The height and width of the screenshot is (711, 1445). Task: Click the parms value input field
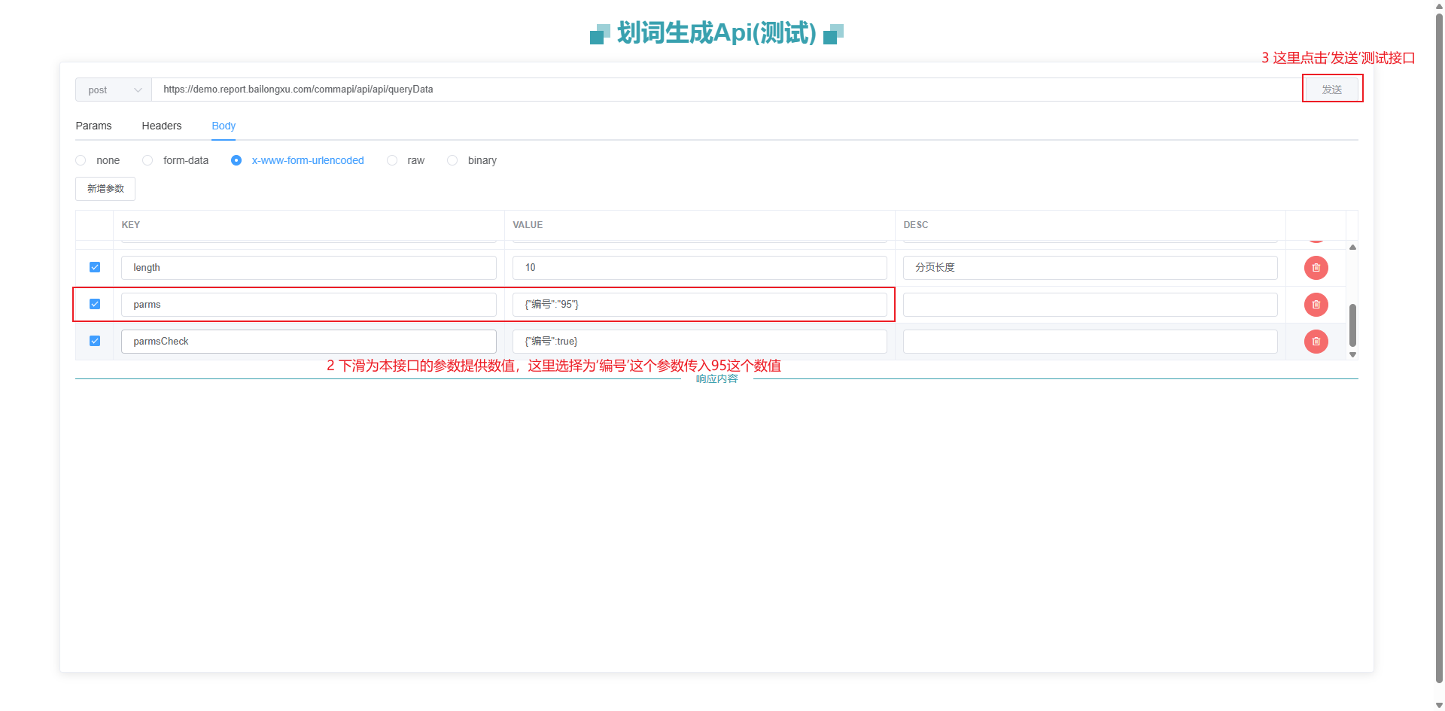(699, 305)
